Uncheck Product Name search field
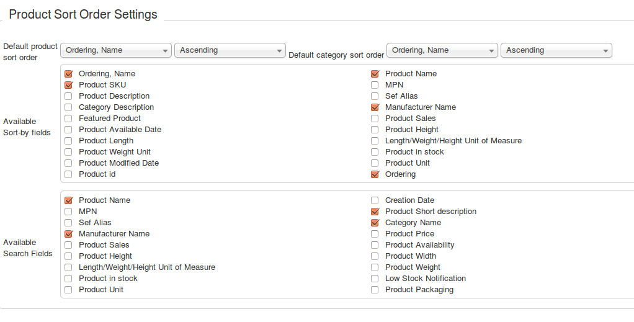 tap(68, 200)
